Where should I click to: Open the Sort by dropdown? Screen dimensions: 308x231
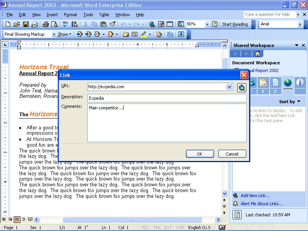coord(290,102)
